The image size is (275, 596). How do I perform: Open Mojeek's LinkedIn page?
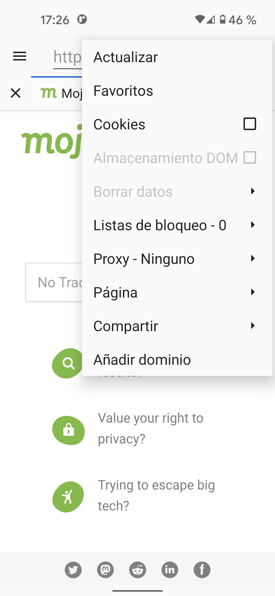[170, 570]
